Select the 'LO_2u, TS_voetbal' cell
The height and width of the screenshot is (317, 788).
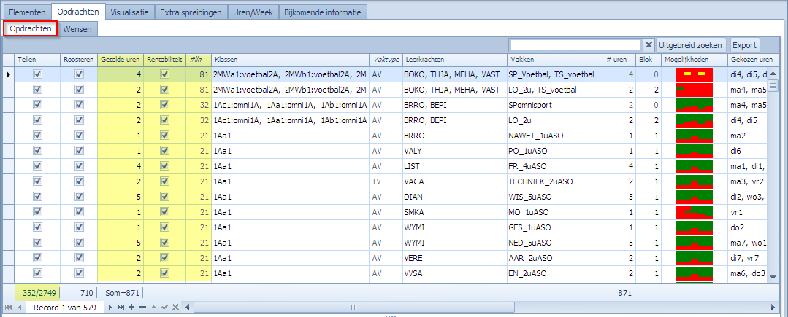(x=554, y=90)
